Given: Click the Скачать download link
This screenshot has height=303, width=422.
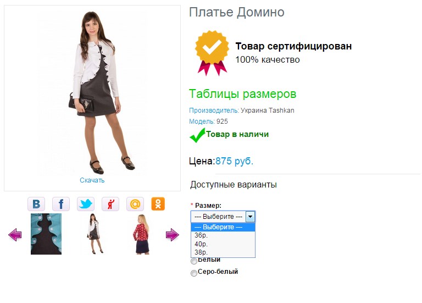Looking at the screenshot, I should (92, 180).
